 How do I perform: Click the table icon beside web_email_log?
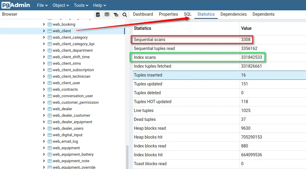click(x=50, y=142)
